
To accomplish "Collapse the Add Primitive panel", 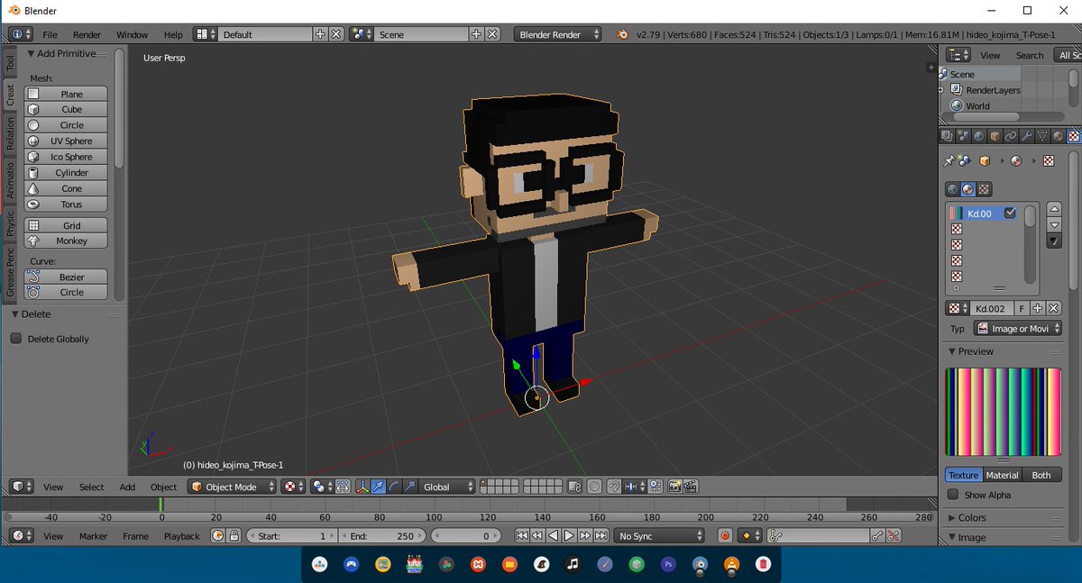I will [30, 53].
